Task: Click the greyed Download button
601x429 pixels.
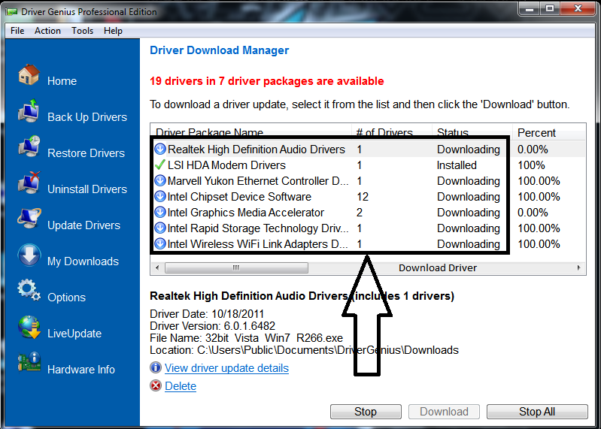Action: click(x=444, y=412)
